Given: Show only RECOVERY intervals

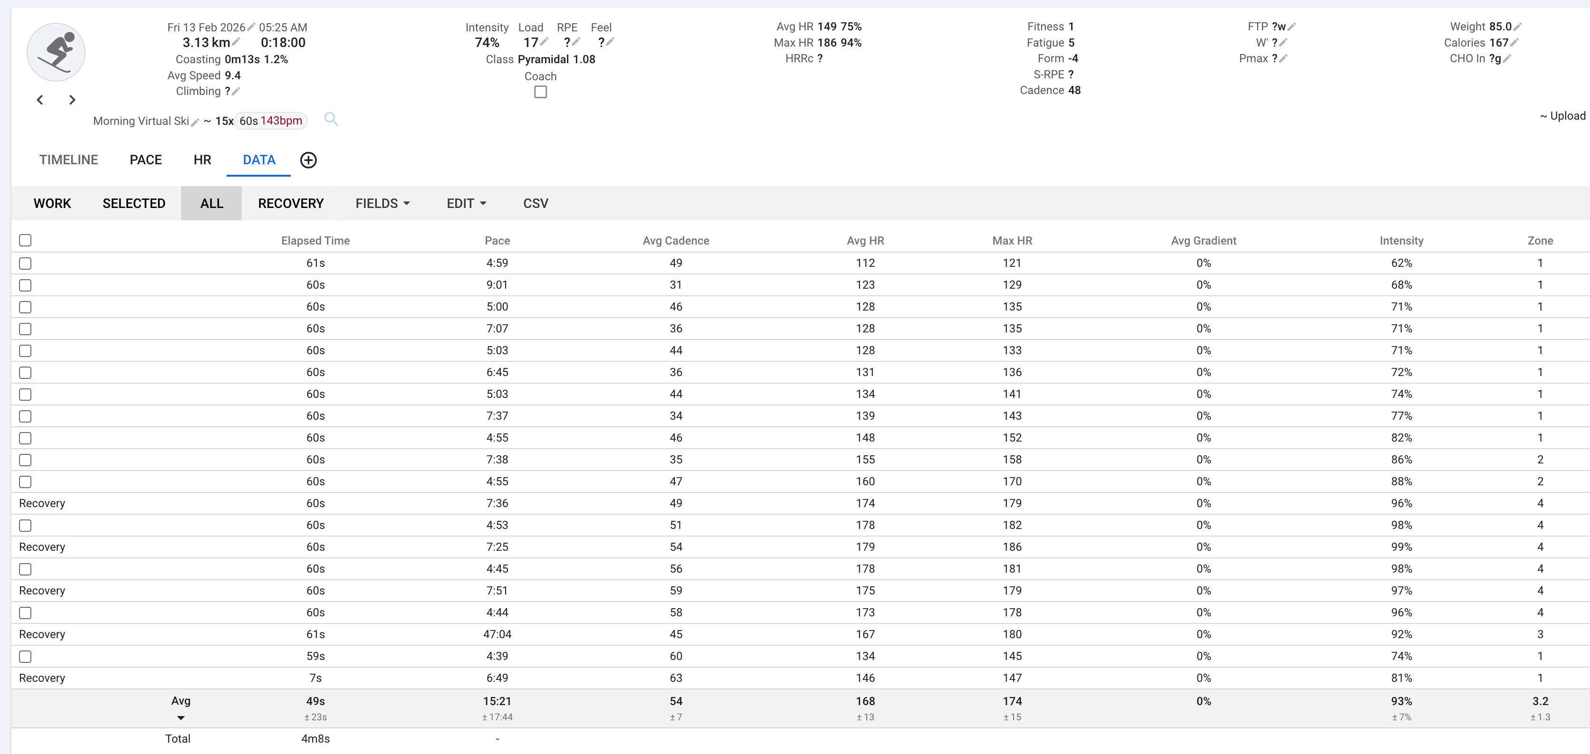Looking at the screenshot, I should [x=291, y=203].
